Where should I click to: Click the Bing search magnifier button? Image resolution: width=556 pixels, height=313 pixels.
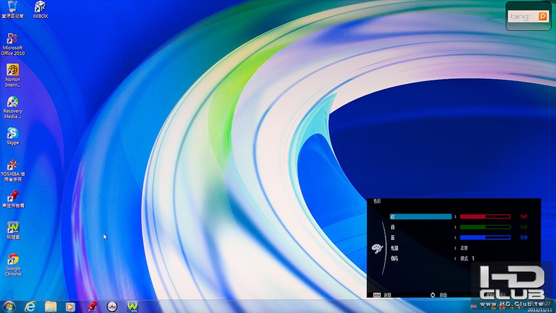tap(543, 16)
